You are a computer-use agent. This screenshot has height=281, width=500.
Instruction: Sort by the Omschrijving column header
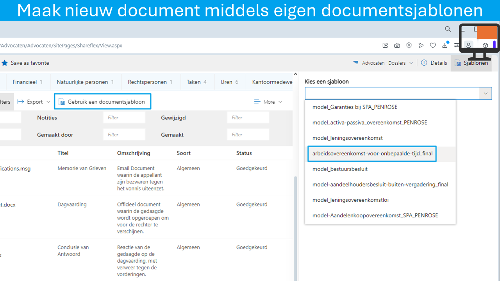tap(134, 153)
